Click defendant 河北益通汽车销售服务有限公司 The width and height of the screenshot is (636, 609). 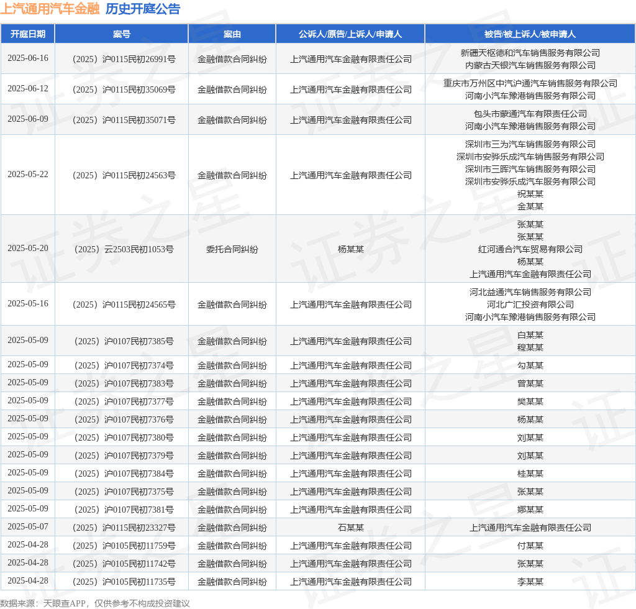tap(530, 292)
